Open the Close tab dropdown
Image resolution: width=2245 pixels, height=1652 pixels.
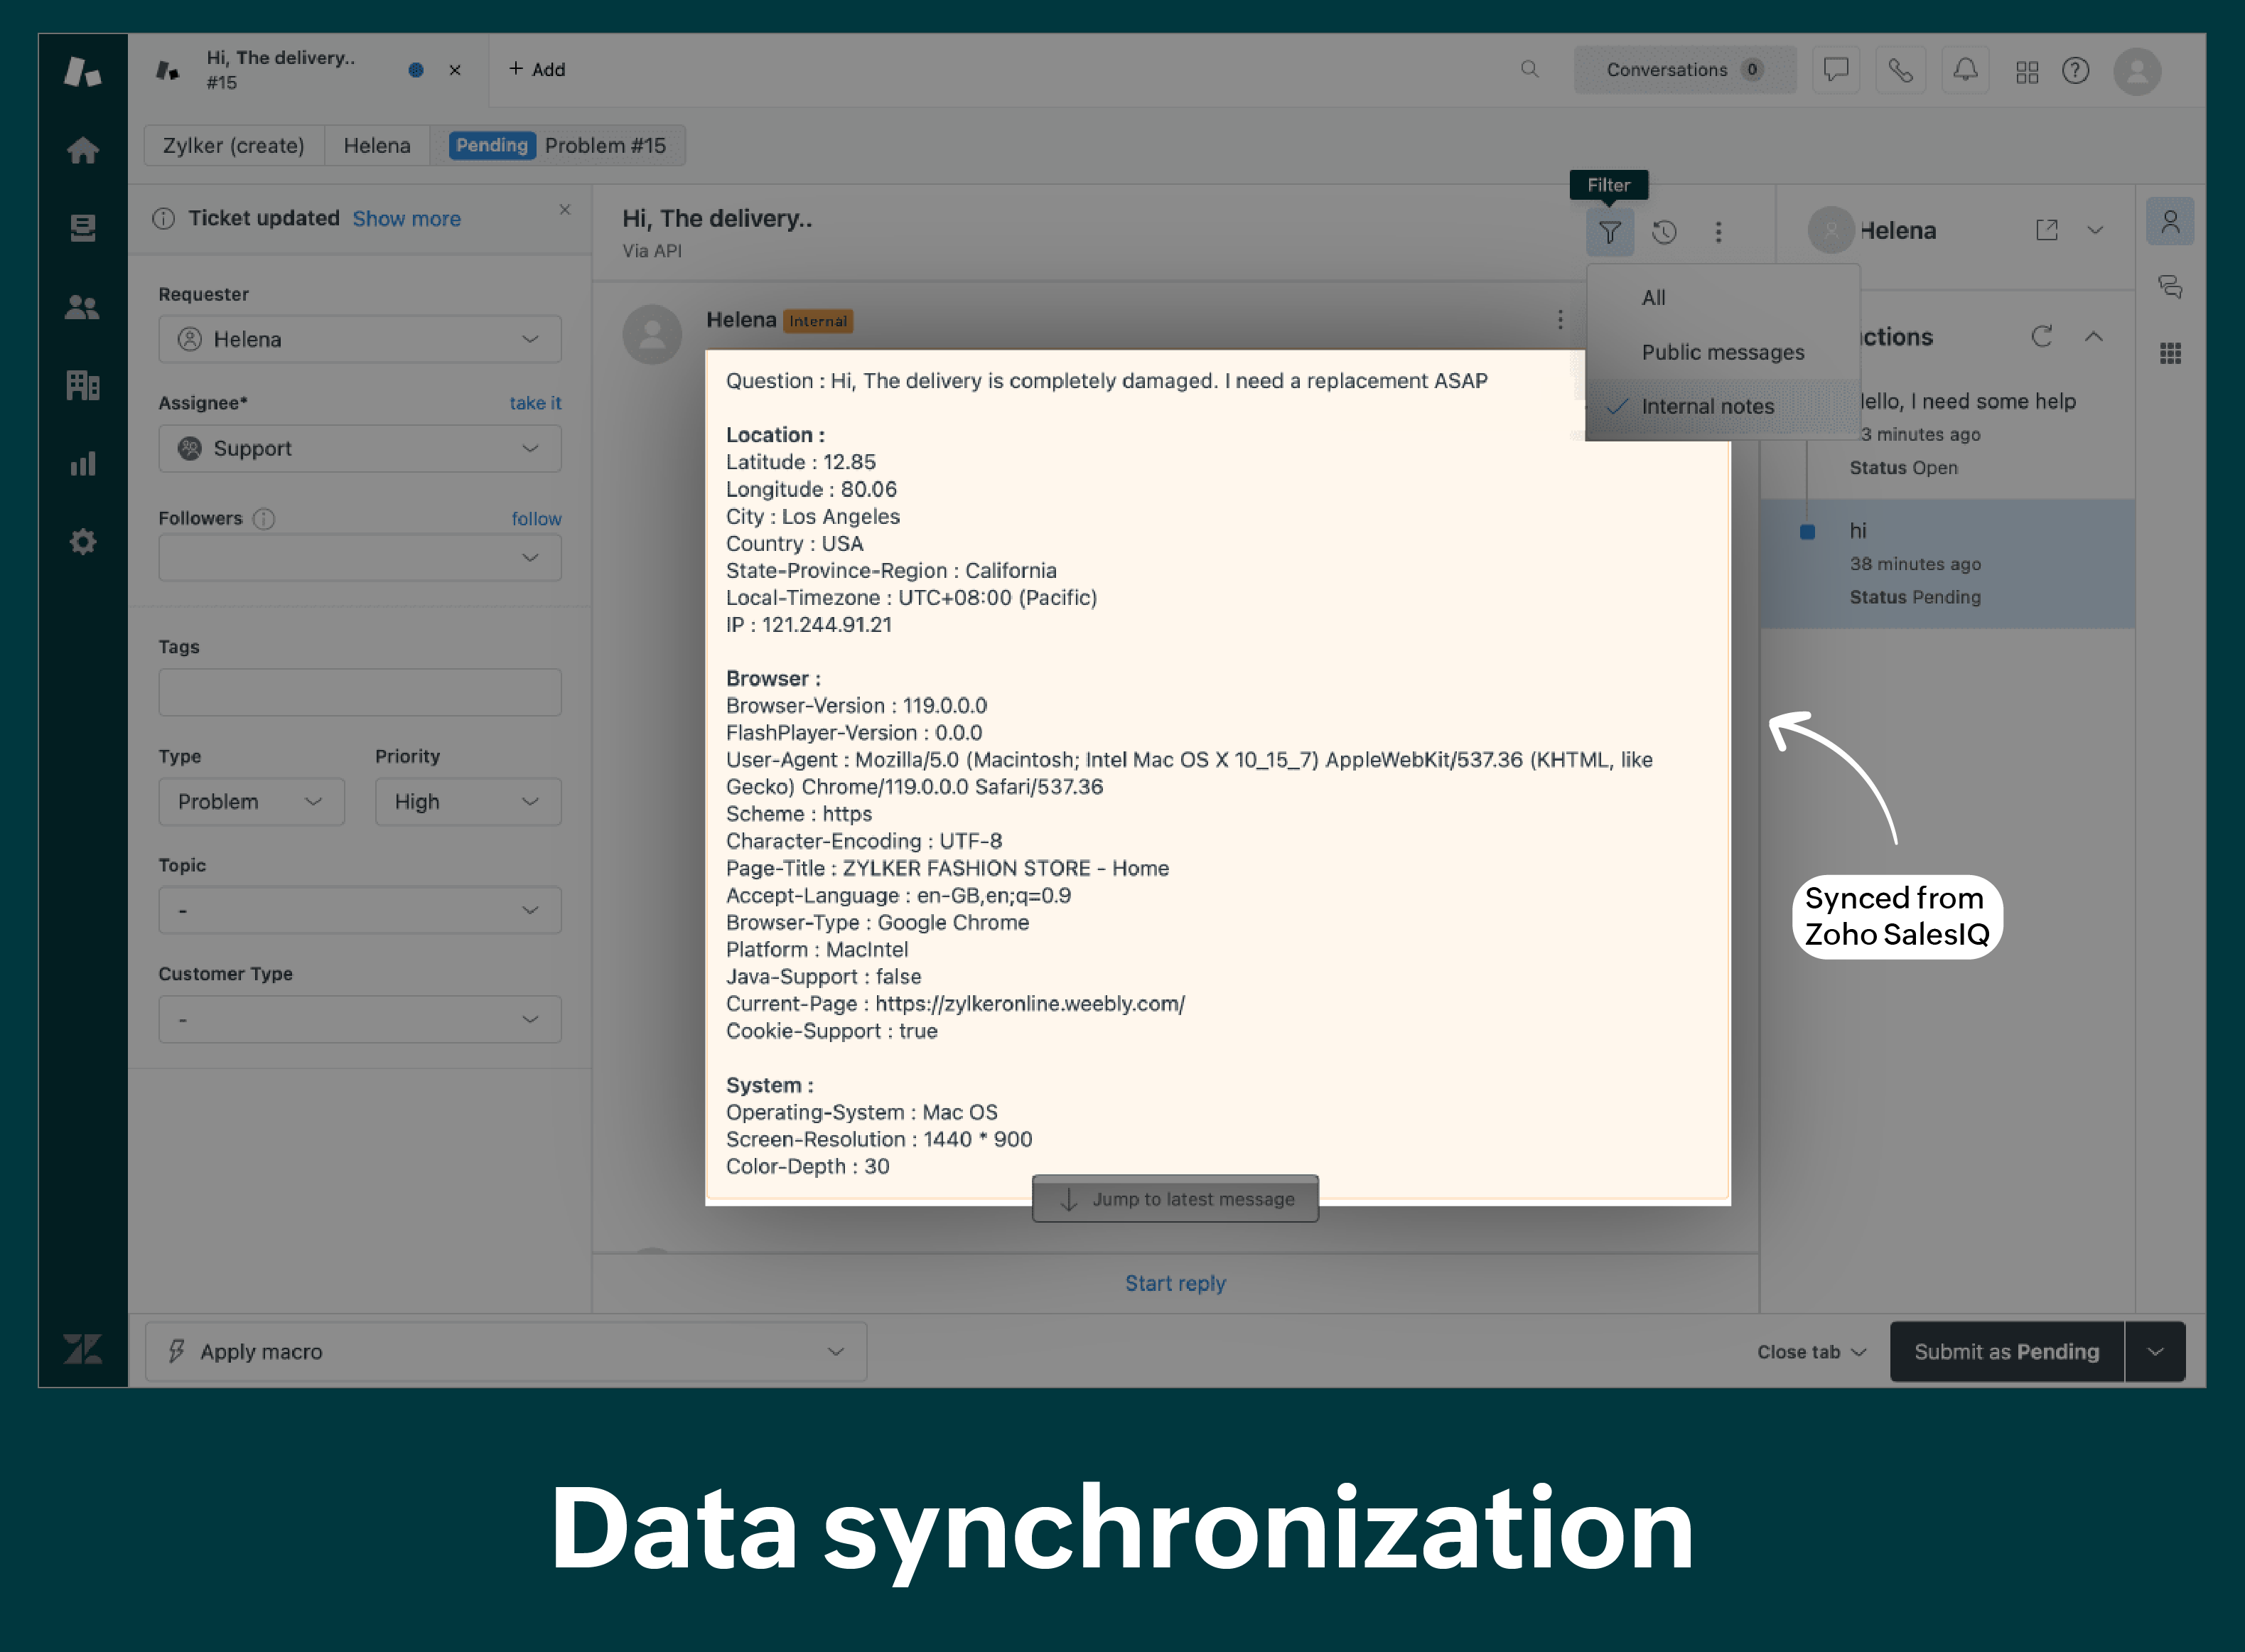[1811, 1351]
